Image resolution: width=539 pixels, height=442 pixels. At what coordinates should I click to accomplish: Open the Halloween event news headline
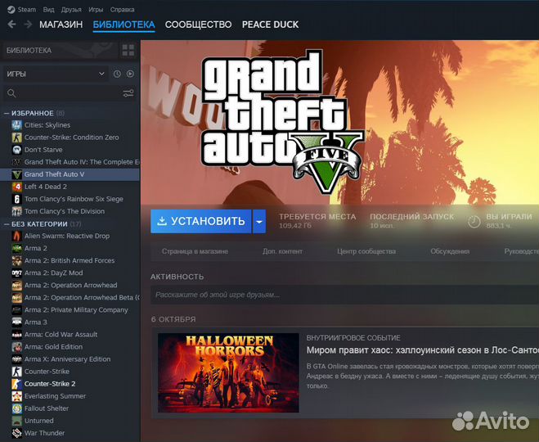423,350
